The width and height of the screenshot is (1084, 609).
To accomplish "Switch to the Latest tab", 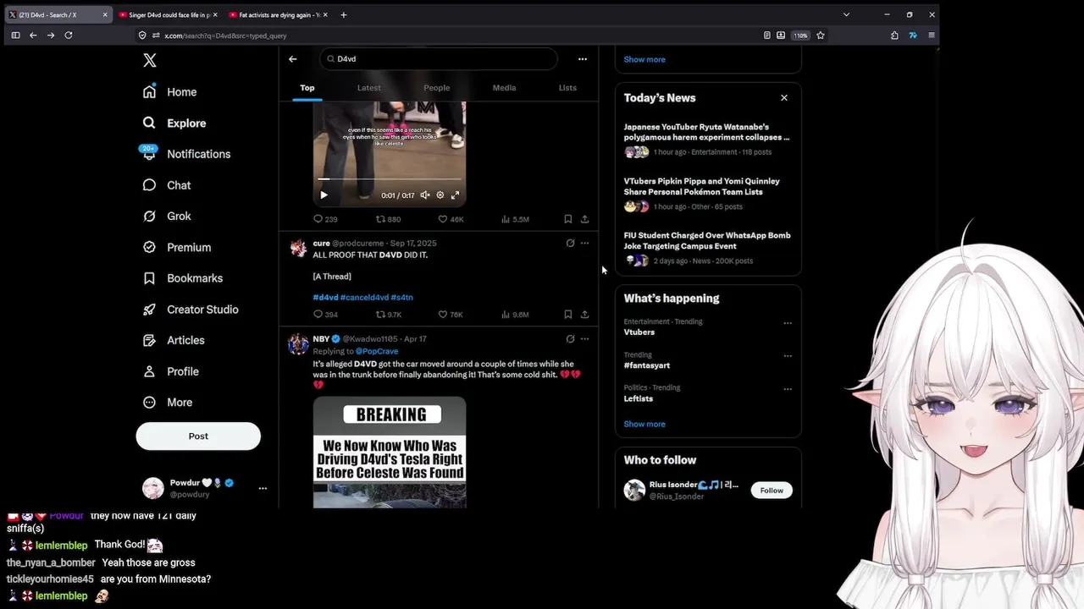I will [368, 88].
